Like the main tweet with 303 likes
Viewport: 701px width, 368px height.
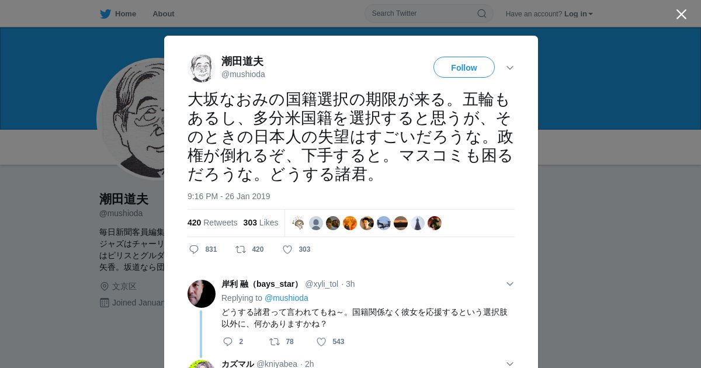[287, 249]
